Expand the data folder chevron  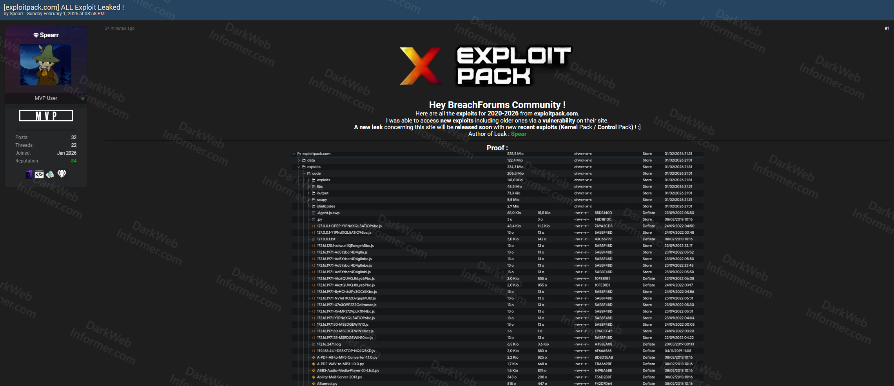[299, 161]
